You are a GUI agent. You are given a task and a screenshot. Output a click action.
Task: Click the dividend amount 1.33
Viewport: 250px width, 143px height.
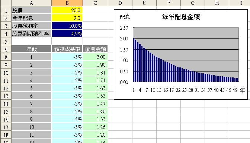pyautogui.click(x=95, y=119)
